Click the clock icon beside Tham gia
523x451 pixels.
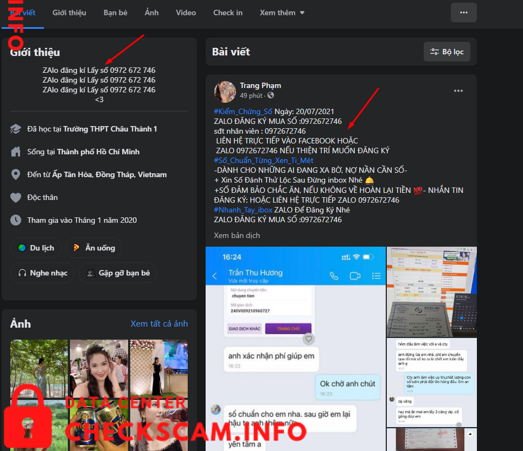pyautogui.click(x=16, y=220)
